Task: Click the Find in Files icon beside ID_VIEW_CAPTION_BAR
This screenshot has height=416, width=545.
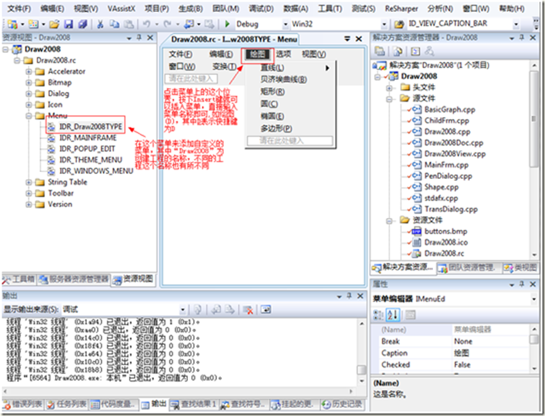Action: click(x=399, y=24)
